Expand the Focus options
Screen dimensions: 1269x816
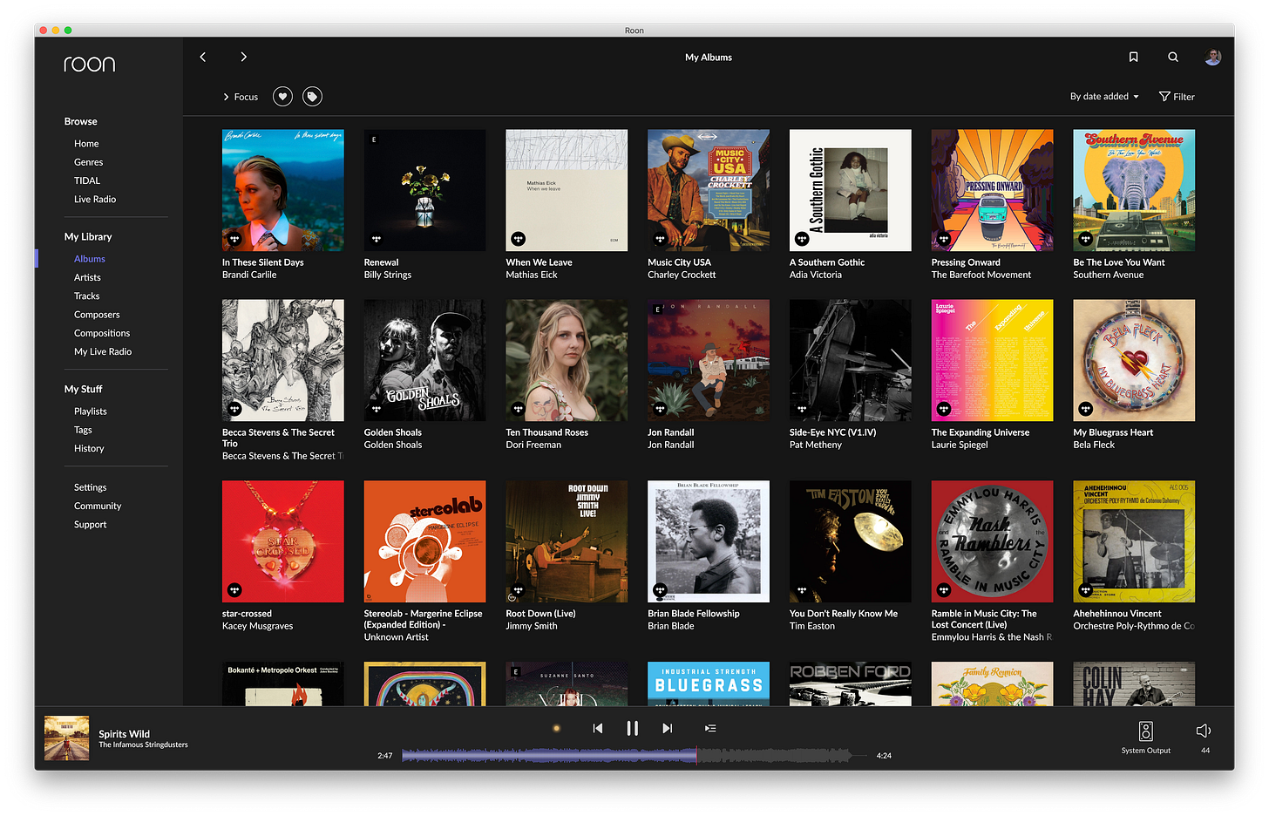pyautogui.click(x=241, y=97)
